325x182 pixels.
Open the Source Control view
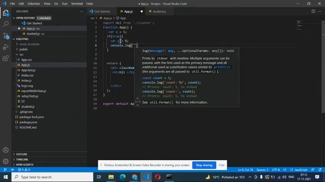point(6,36)
